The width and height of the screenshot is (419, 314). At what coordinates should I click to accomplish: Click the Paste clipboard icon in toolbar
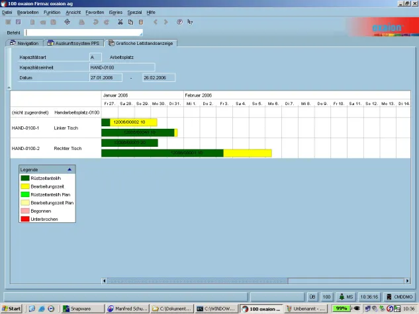(x=141, y=22)
